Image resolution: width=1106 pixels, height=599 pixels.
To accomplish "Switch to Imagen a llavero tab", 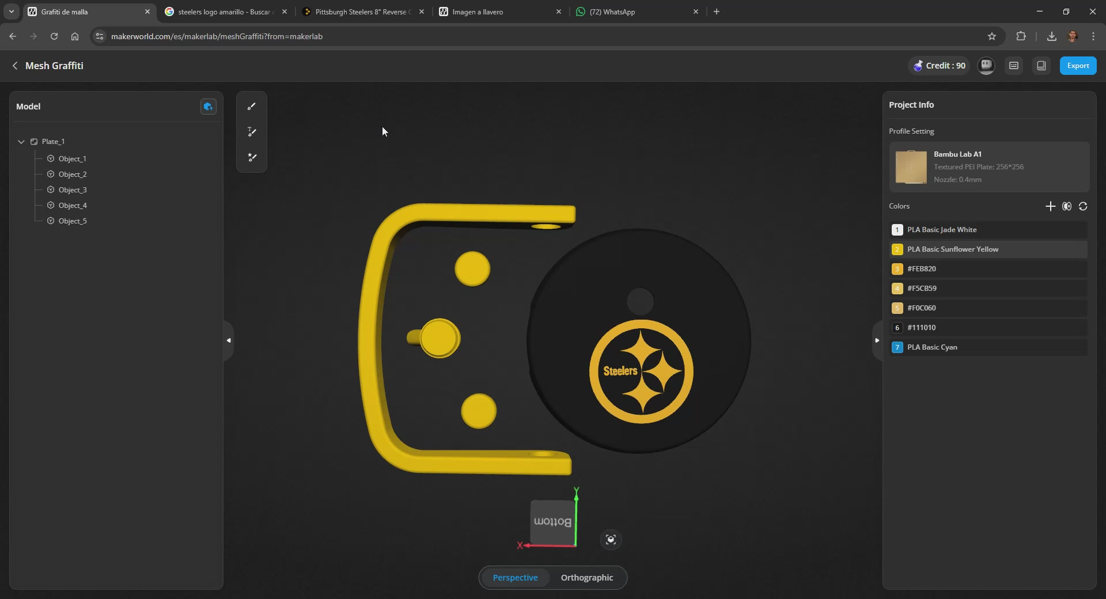I will pos(499,12).
